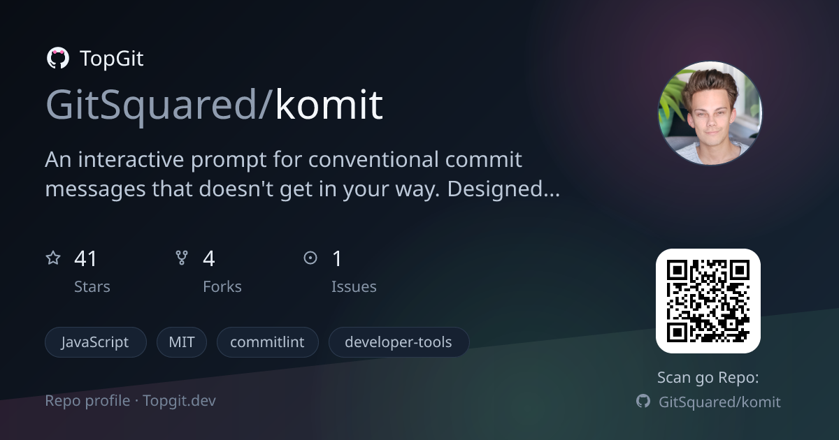Select the developer-tools topic tag
Image resolution: width=839 pixels, height=440 pixels.
[399, 342]
